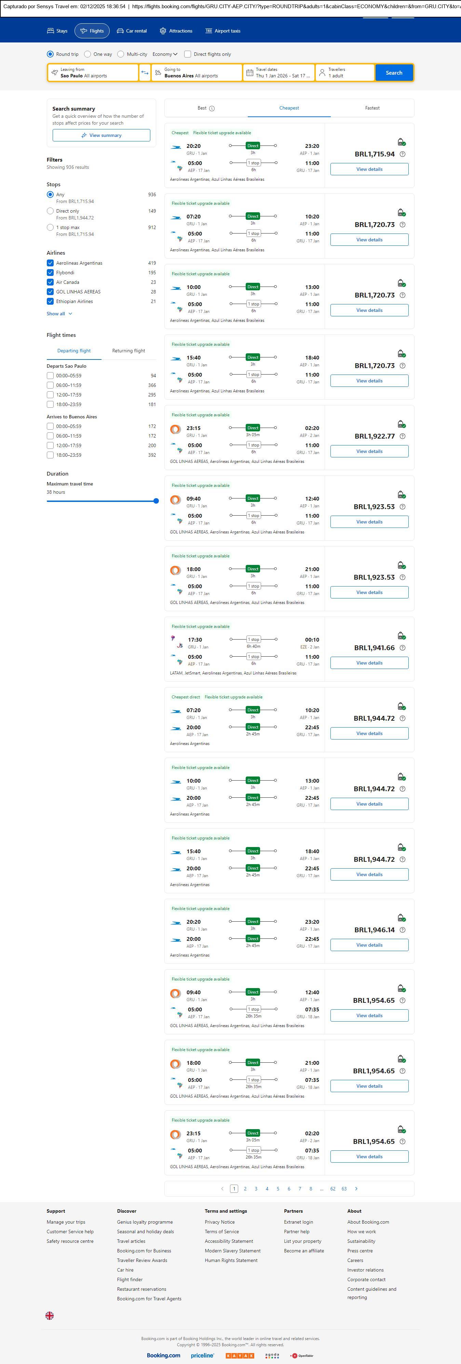Uncheck the Flybondi airline filter
Viewport: 461px width, 1364px height.
point(50,273)
